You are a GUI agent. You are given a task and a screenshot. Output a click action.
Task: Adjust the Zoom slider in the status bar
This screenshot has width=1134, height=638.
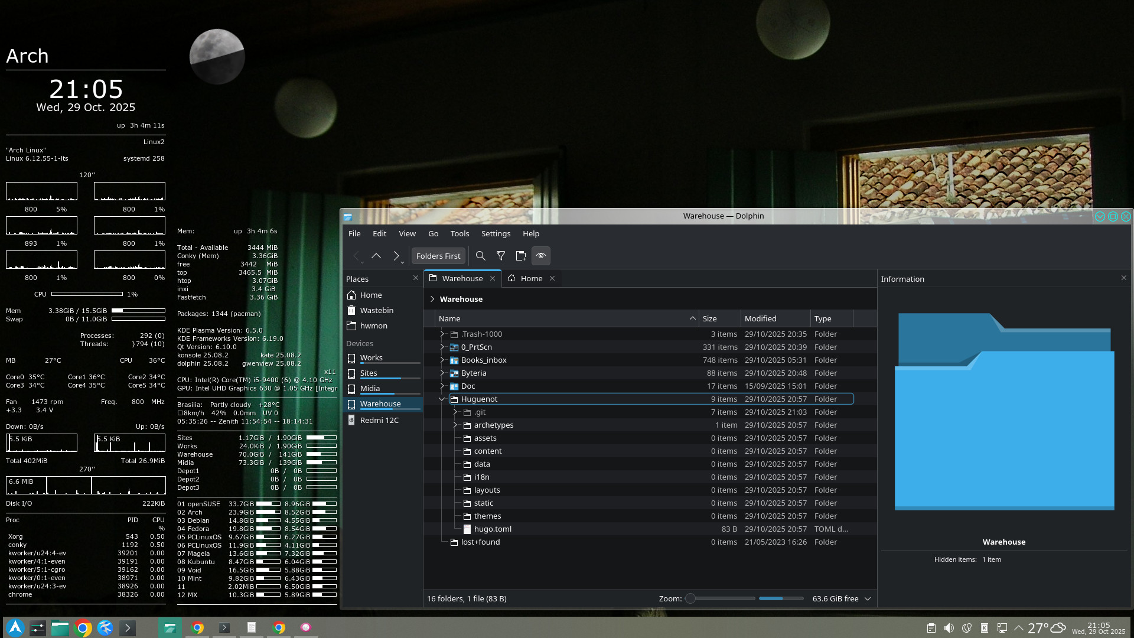tap(690, 599)
